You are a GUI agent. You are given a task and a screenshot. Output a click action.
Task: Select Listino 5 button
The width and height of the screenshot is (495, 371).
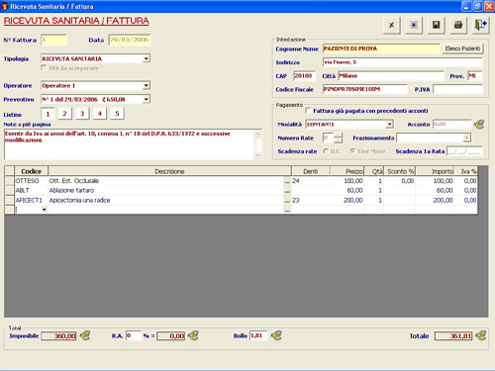tap(117, 114)
